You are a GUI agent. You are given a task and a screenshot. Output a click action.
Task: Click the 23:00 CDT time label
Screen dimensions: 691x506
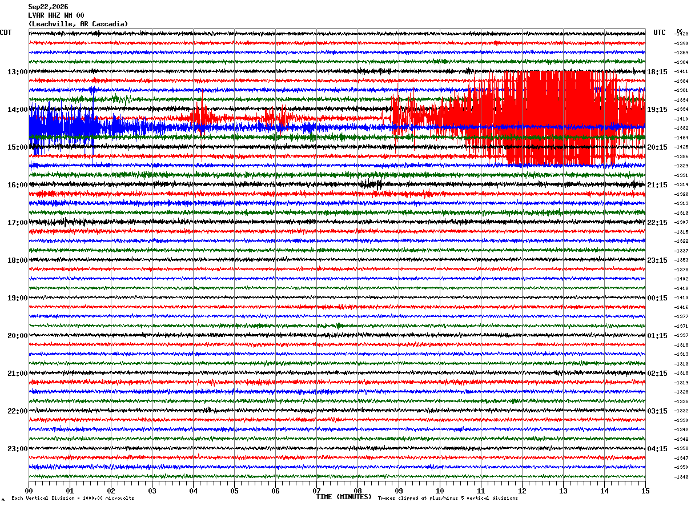[x=17, y=448]
